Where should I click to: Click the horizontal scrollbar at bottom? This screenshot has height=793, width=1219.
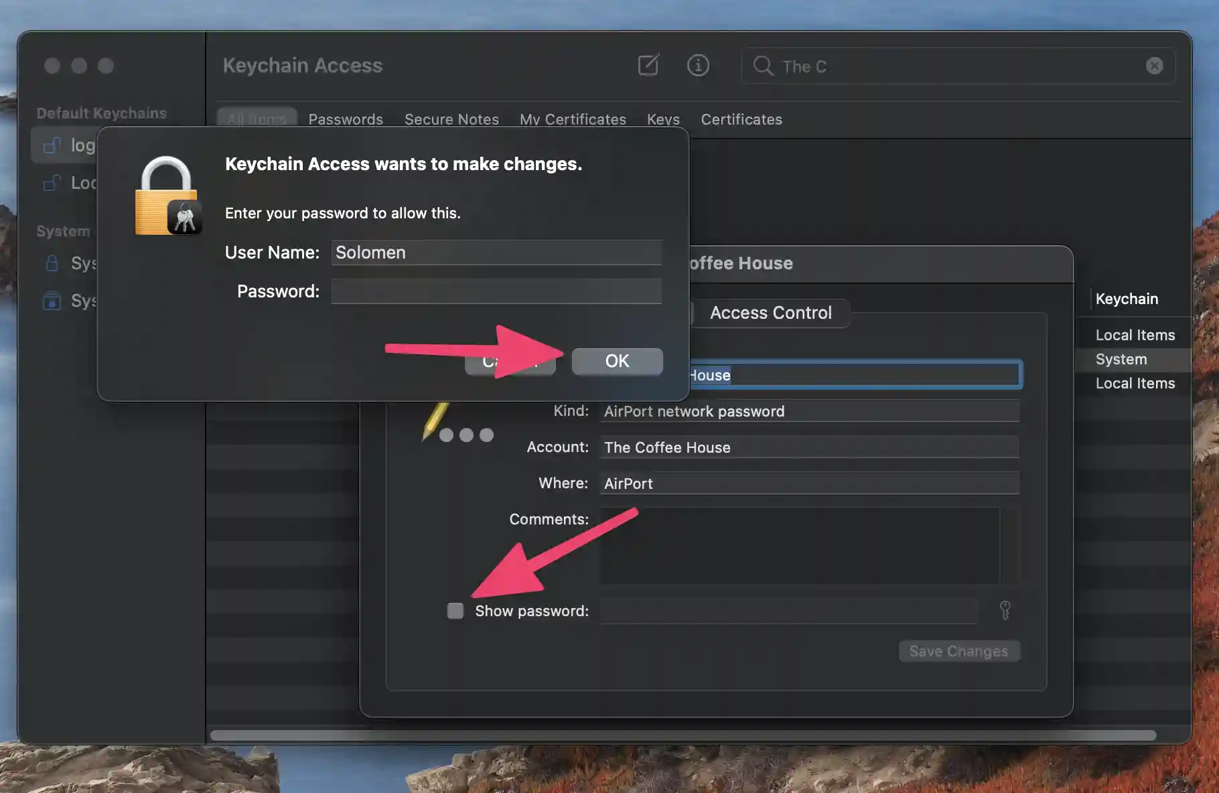pos(683,735)
